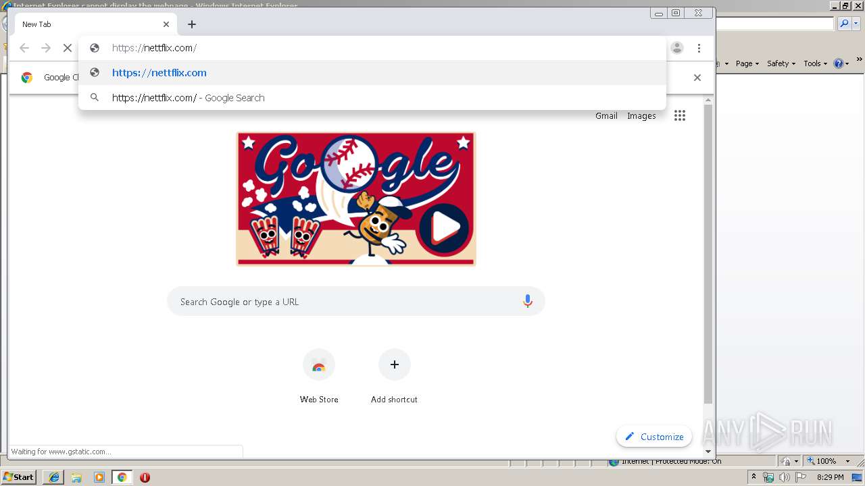
Task: Click the Add shortcut plus tile
Action: pyautogui.click(x=395, y=377)
